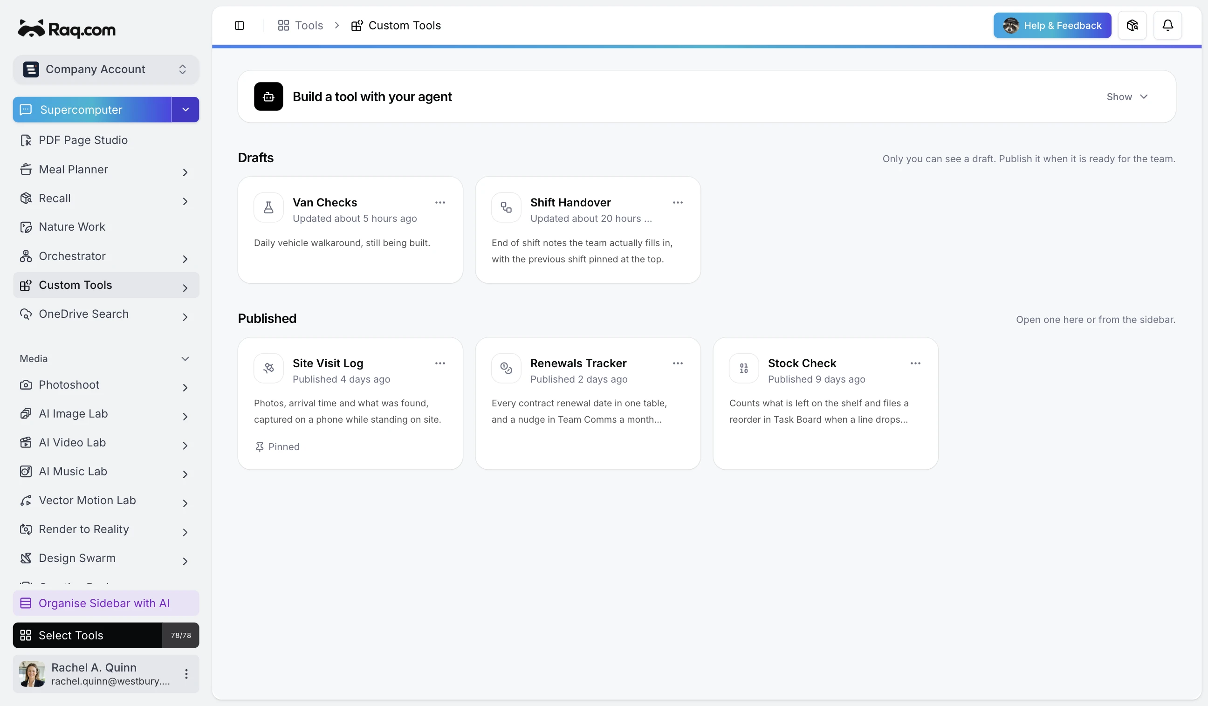The image size is (1208, 706).
Task: Open more options for Van Checks
Action: pos(440,203)
